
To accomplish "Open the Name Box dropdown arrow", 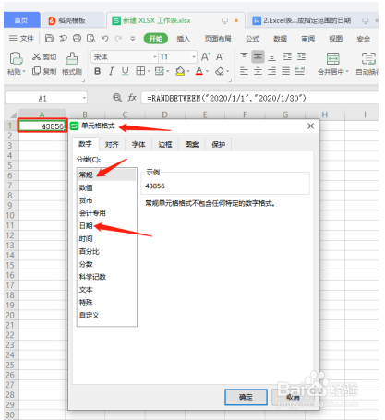I will (x=84, y=99).
